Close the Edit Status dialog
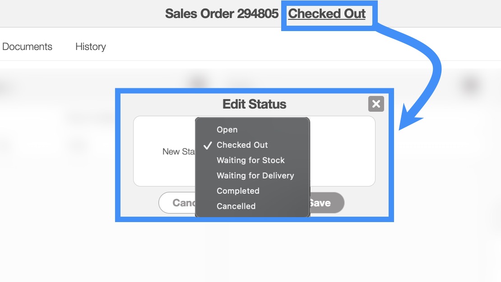Image resolution: width=501 pixels, height=282 pixels. [376, 105]
